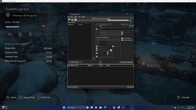Click Table Extras
Screen dimensions: 196x110
point(130,87)
